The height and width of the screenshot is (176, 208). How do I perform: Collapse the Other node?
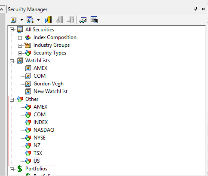[x=12, y=100]
